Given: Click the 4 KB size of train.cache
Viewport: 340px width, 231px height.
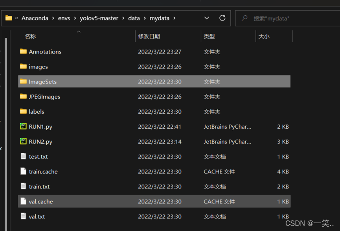Looking at the screenshot, I should [283, 172].
